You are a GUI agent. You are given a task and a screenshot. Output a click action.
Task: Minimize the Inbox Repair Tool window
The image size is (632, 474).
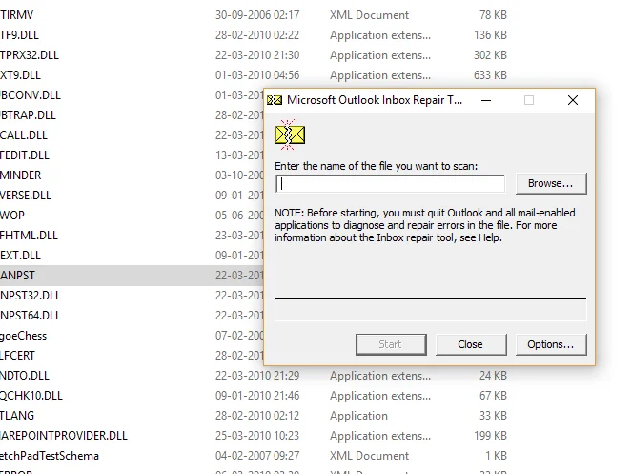coord(486,100)
